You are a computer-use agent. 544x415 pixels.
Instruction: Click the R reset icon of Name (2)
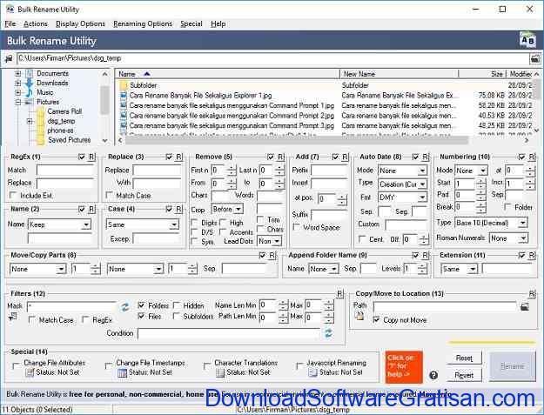click(x=91, y=209)
